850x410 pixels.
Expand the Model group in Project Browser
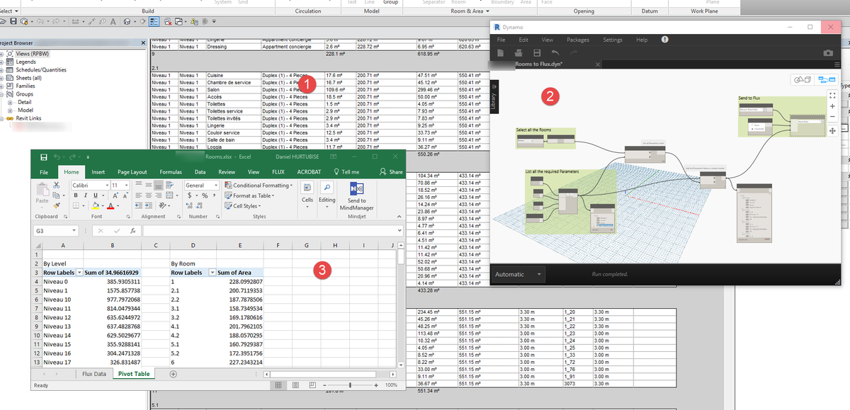pos(11,110)
